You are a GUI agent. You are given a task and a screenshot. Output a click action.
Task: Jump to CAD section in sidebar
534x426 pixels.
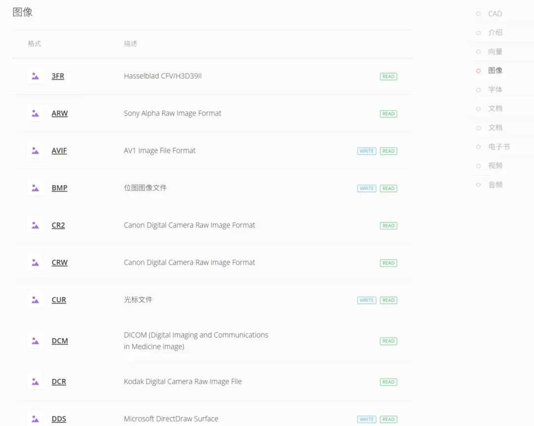pyautogui.click(x=495, y=14)
